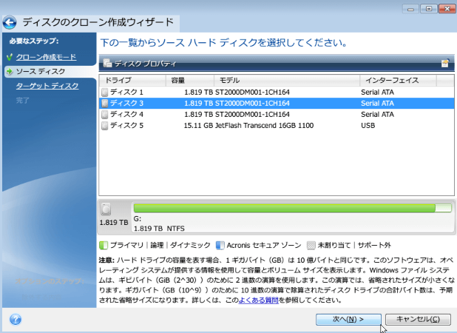Click the キャンセル(C) button
The width and height of the screenshot is (457, 333).
pyautogui.click(x=418, y=319)
